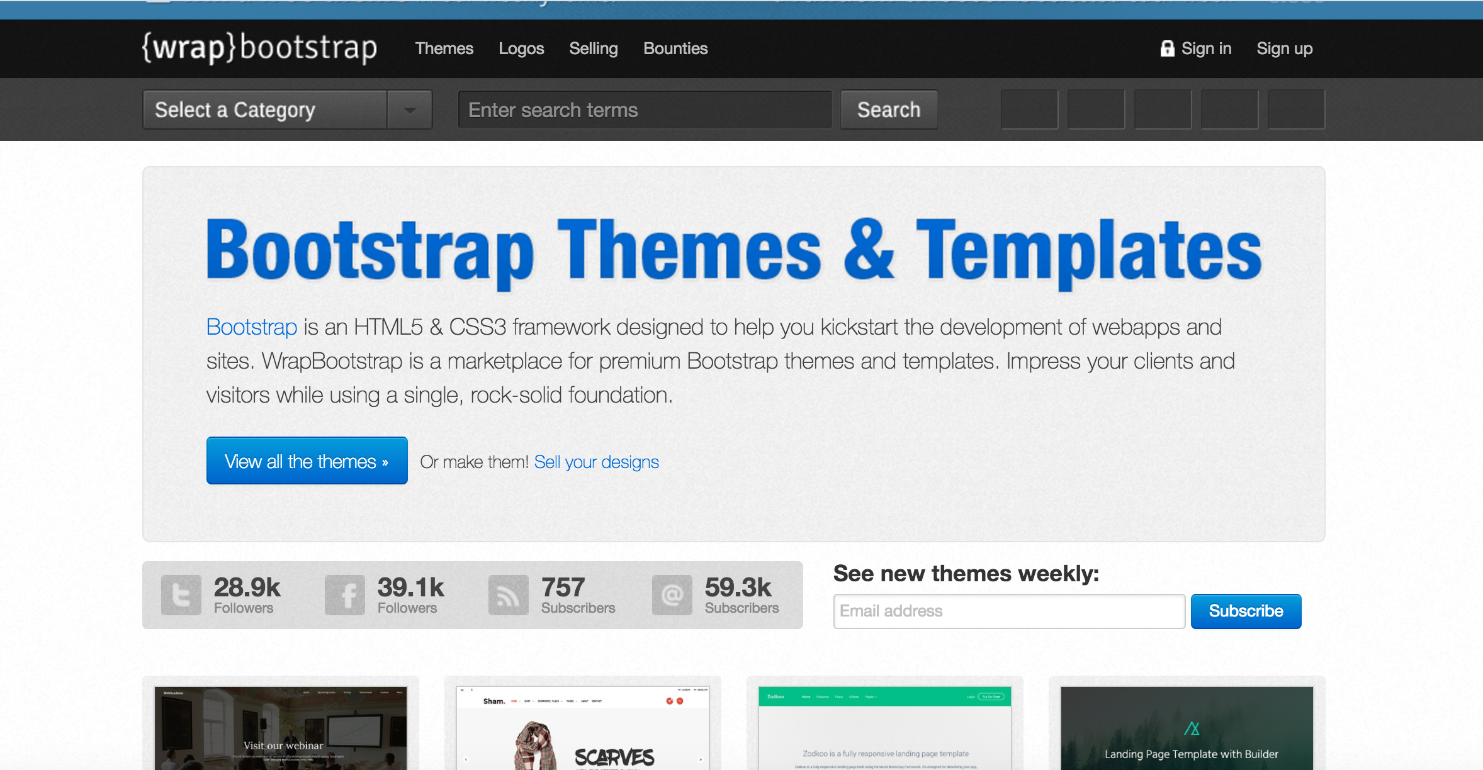Viewport: 1483px width, 770px height.
Task: Click the Twitter followers icon
Action: [181, 594]
